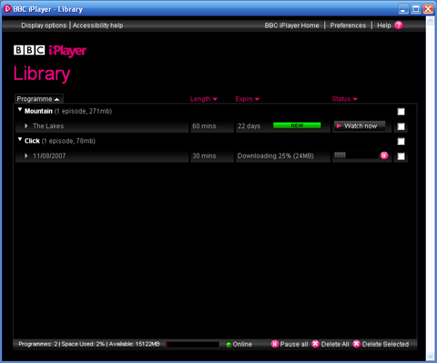Image resolution: width=437 pixels, height=363 pixels.
Task: Click the "22 days" expiry value
Action: coord(249,126)
